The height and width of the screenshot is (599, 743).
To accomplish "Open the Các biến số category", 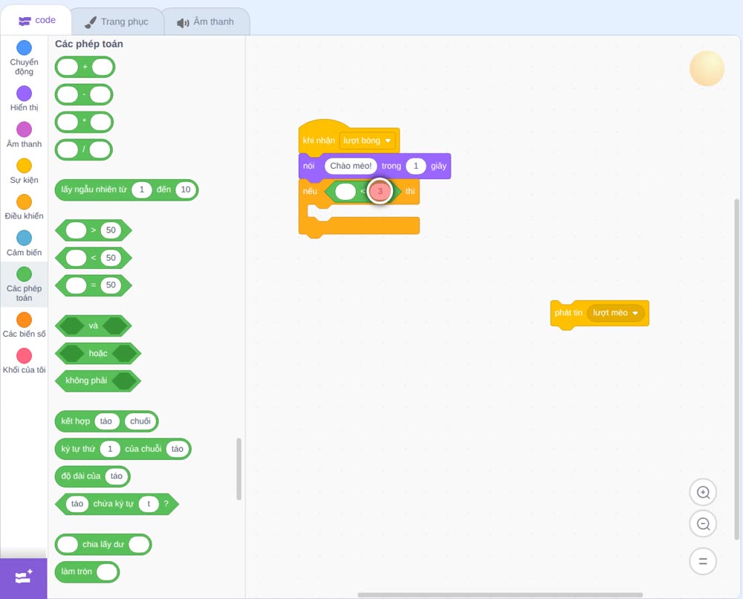I will [25, 325].
